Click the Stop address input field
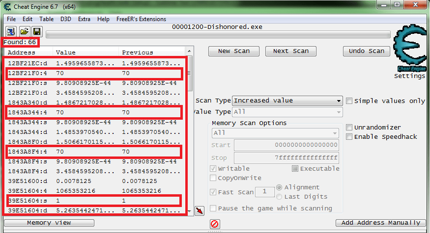 [287, 158]
